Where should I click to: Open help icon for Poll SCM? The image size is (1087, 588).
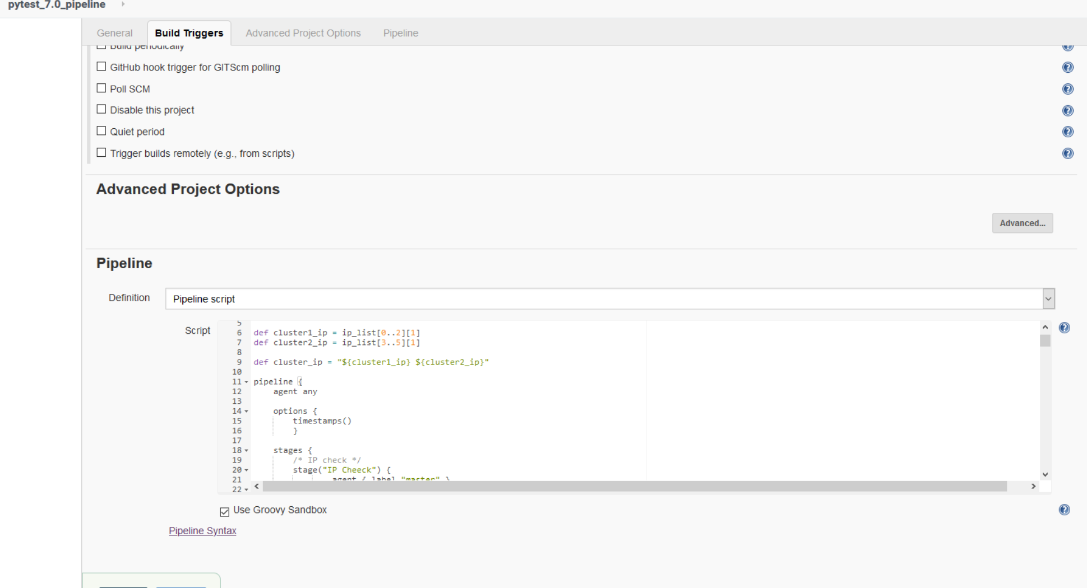coord(1067,89)
